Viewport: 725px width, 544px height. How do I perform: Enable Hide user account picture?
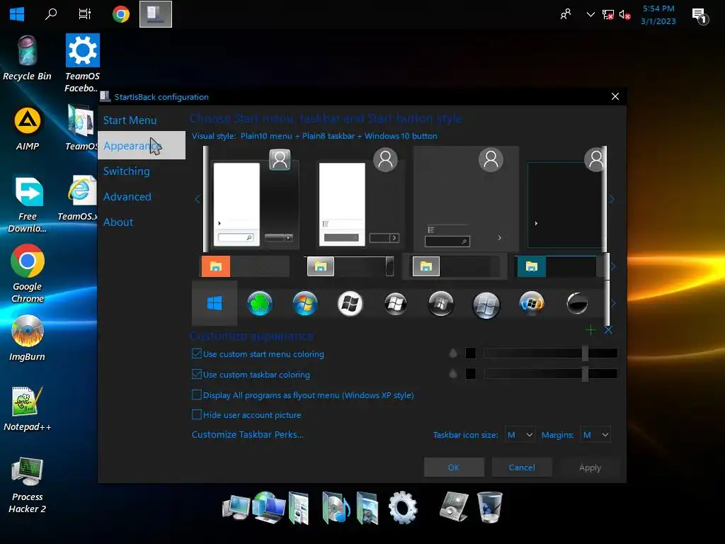[246, 415]
